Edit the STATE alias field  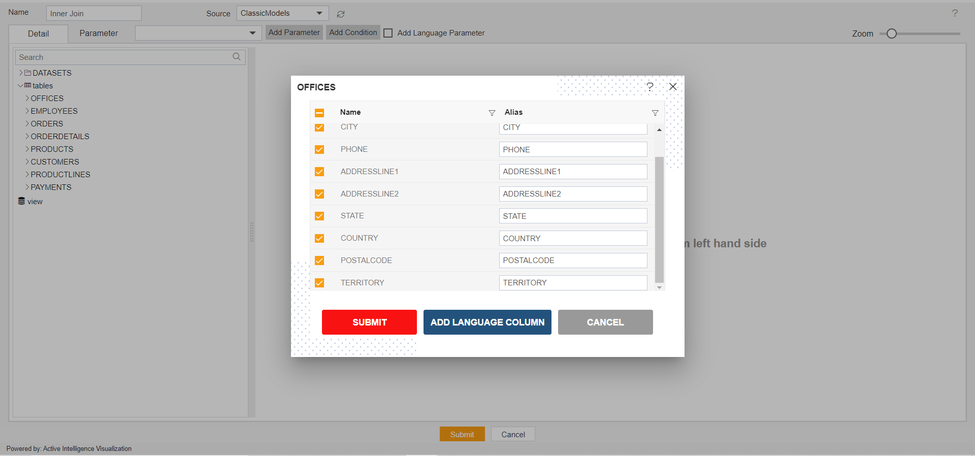pos(573,216)
